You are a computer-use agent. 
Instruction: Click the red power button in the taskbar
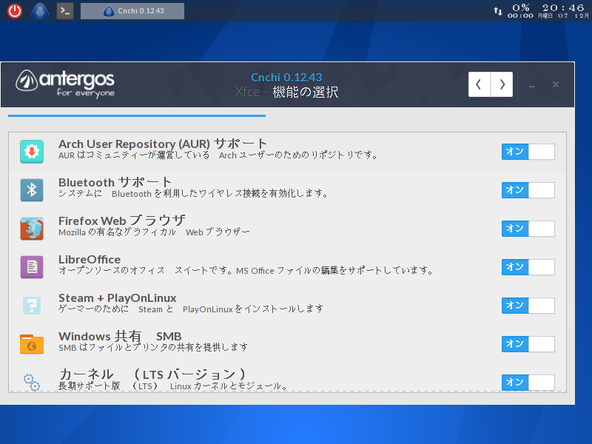(x=13, y=10)
